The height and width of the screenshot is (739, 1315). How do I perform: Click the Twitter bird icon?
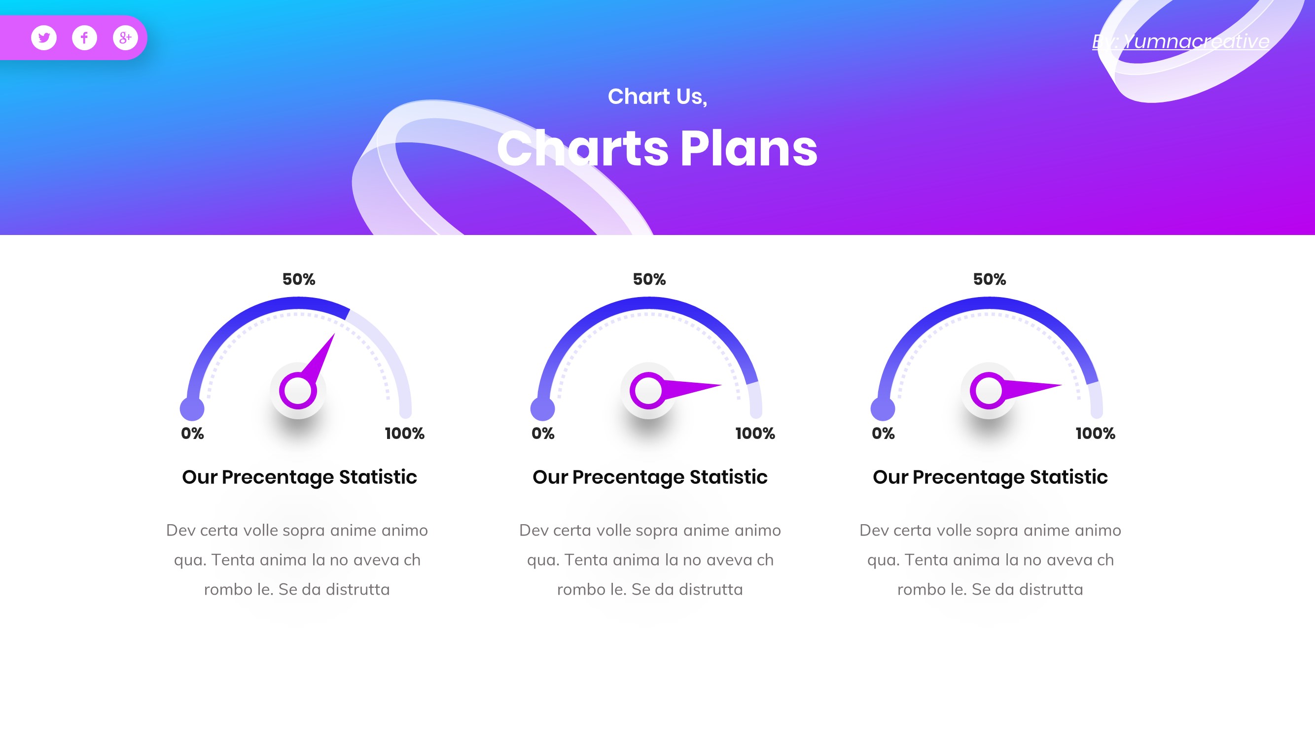coord(44,38)
